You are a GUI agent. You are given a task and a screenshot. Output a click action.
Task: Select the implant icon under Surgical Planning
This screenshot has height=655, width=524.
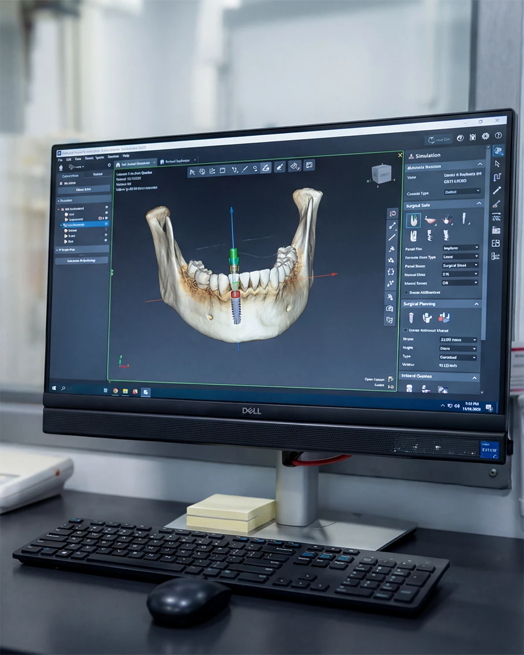point(411,317)
